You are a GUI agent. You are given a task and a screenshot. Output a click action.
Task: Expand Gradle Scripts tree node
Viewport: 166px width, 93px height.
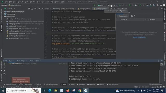click(3, 17)
